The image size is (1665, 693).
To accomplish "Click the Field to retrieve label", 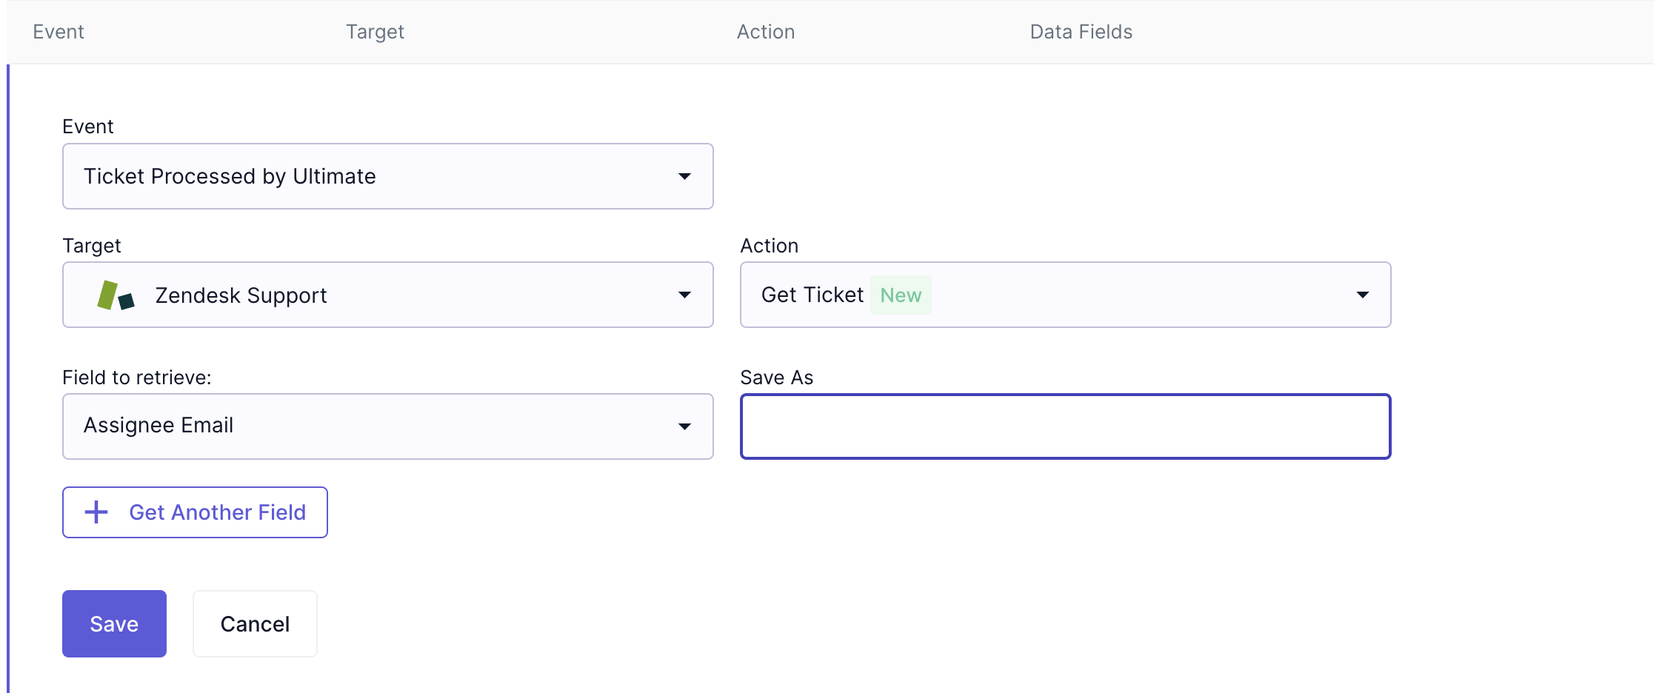I will pyautogui.click(x=137, y=378).
